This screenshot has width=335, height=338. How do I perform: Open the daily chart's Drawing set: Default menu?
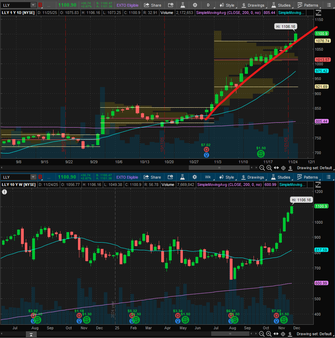click(x=315, y=168)
